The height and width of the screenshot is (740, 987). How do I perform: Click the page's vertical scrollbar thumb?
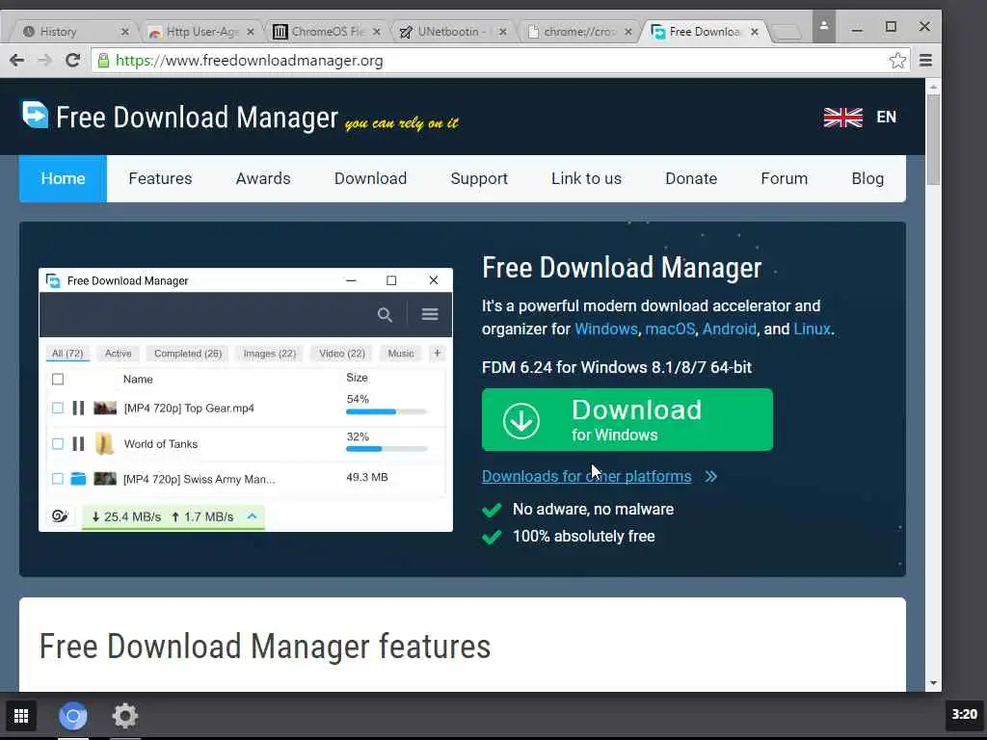(933, 139)
